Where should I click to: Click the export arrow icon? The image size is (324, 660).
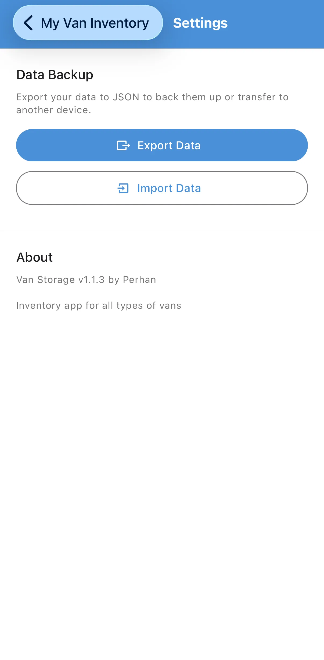point(123,146)
